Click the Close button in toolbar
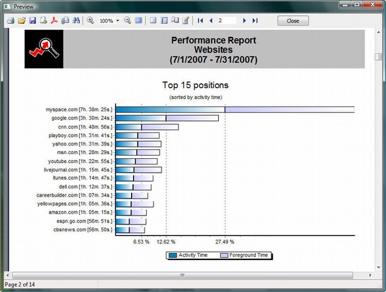 293,21
